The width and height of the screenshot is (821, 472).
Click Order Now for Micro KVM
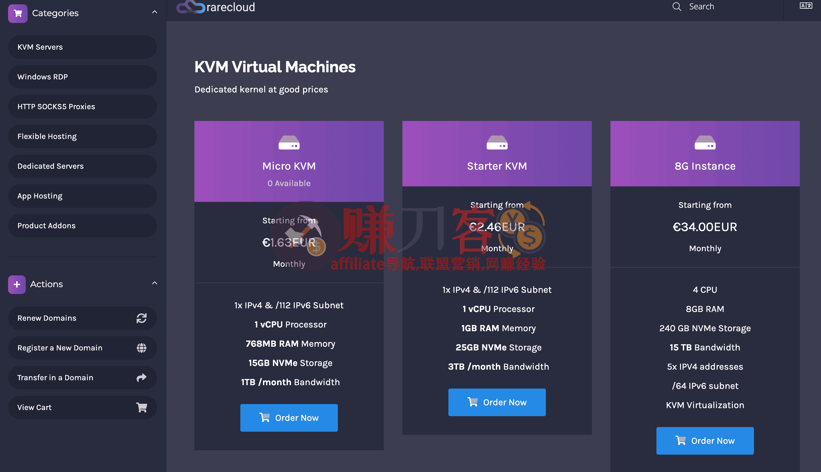point(289,418)
